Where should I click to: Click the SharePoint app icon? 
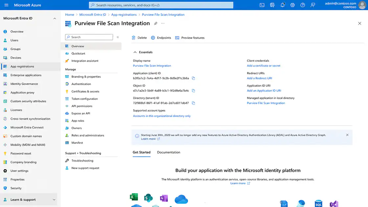tap(148, 198)
